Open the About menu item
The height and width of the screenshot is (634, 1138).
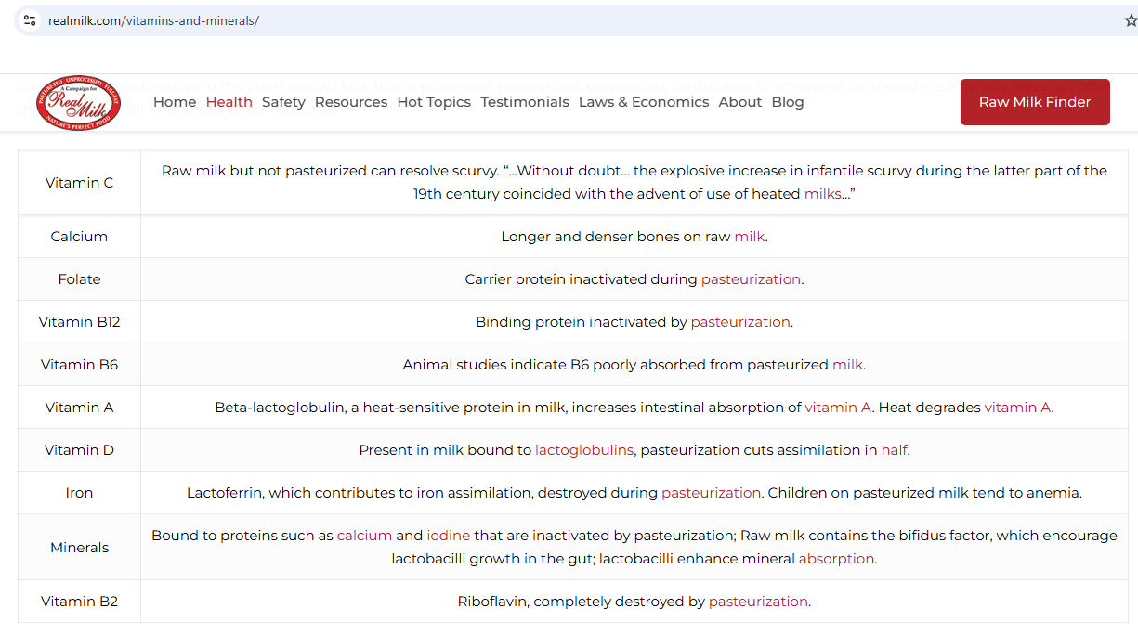click(x=740, y=102)
